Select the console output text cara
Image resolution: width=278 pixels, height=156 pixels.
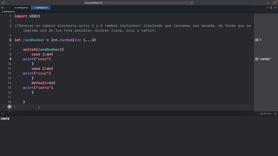5,118
